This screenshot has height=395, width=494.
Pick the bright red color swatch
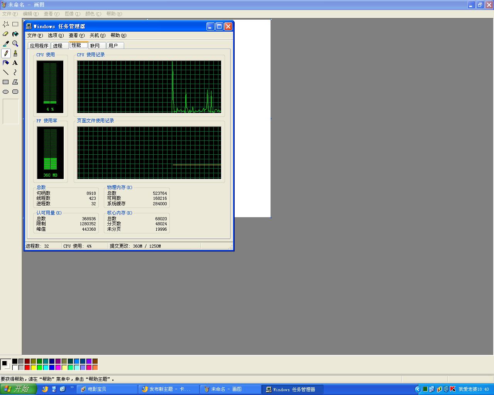tap(27, 368)
